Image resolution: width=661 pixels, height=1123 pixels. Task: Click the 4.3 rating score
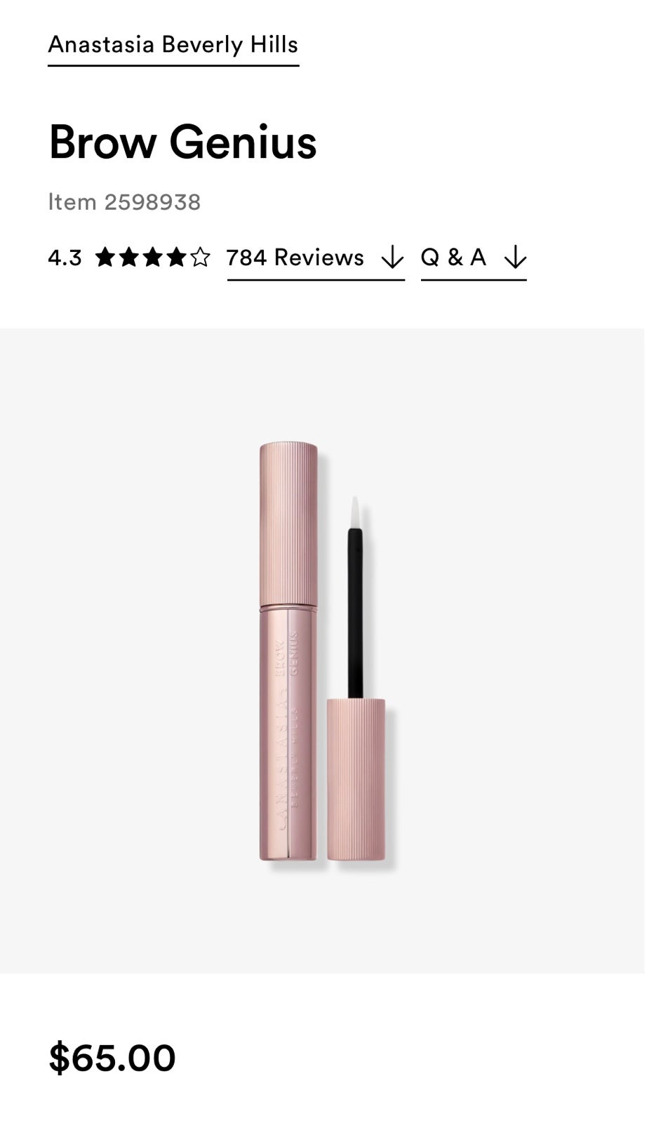(x=65, y=258)
